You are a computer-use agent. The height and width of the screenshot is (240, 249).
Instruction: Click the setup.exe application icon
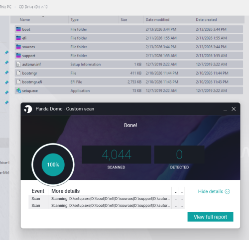[18, 90]
